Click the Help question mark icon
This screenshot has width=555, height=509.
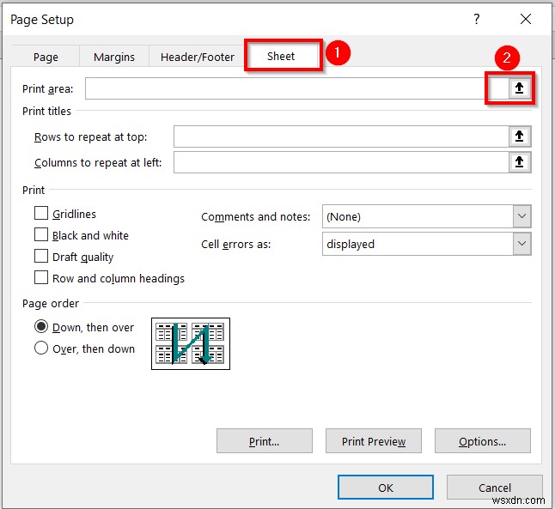click(477, 19)
